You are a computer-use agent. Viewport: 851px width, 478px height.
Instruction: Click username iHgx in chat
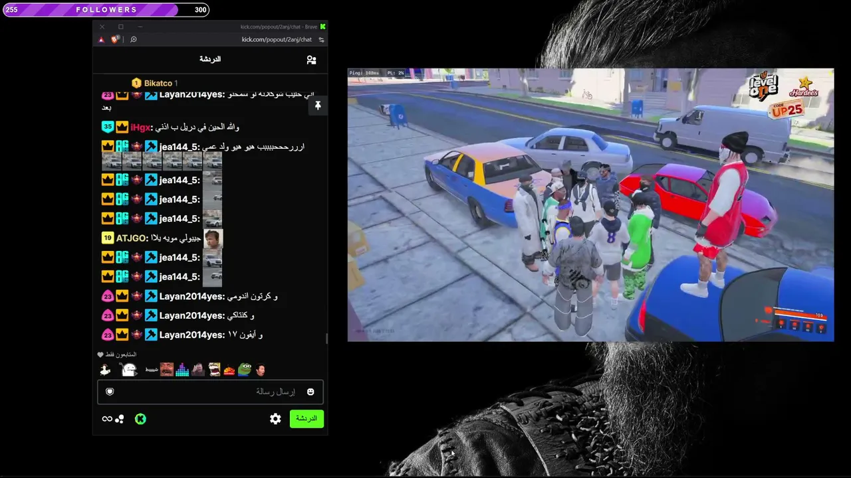coord(140,127)
